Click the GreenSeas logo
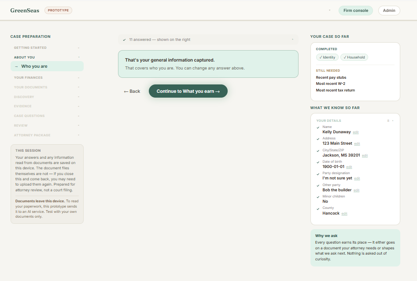Viewport: 417px width, 281px height. 25,11
